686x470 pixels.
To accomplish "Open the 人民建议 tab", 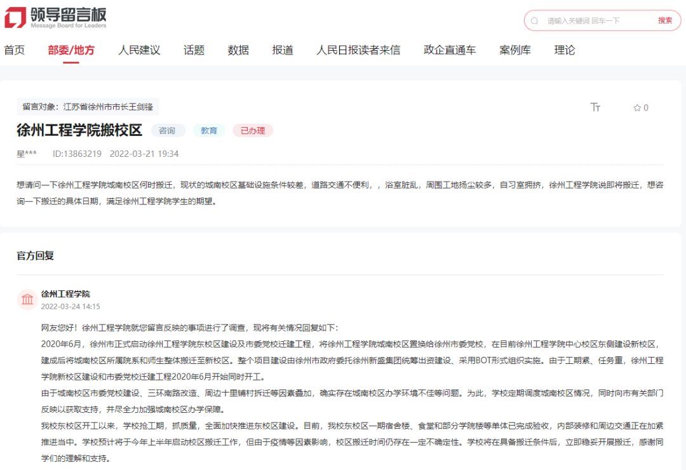I will pyautogui.click(x=139, y=50).
